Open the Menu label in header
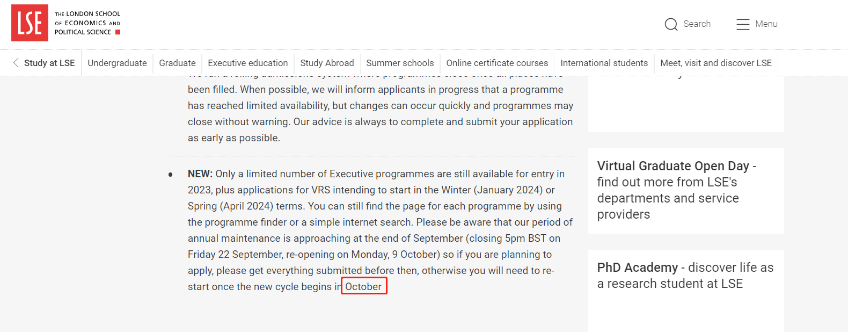This screenshot has height=332, width=848. [x=766, y=24]
